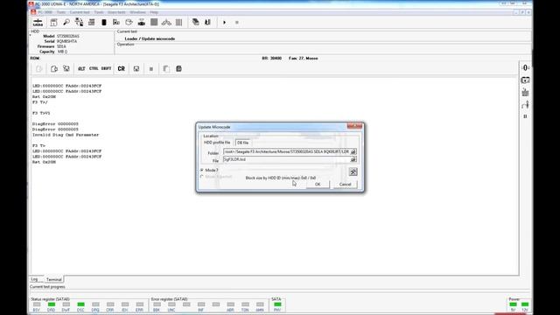The width and height of the screenshot is (560, 315).
Task: Click the stop square beside the play arrow
Action: (x=236, y=22)
